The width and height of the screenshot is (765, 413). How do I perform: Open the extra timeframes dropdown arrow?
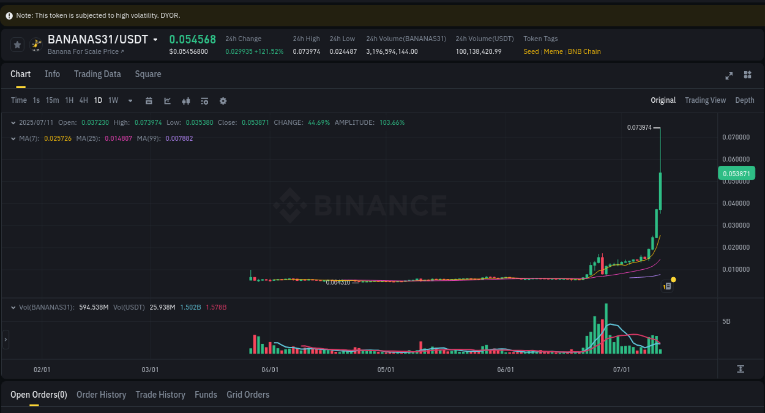tap(130, 100)
